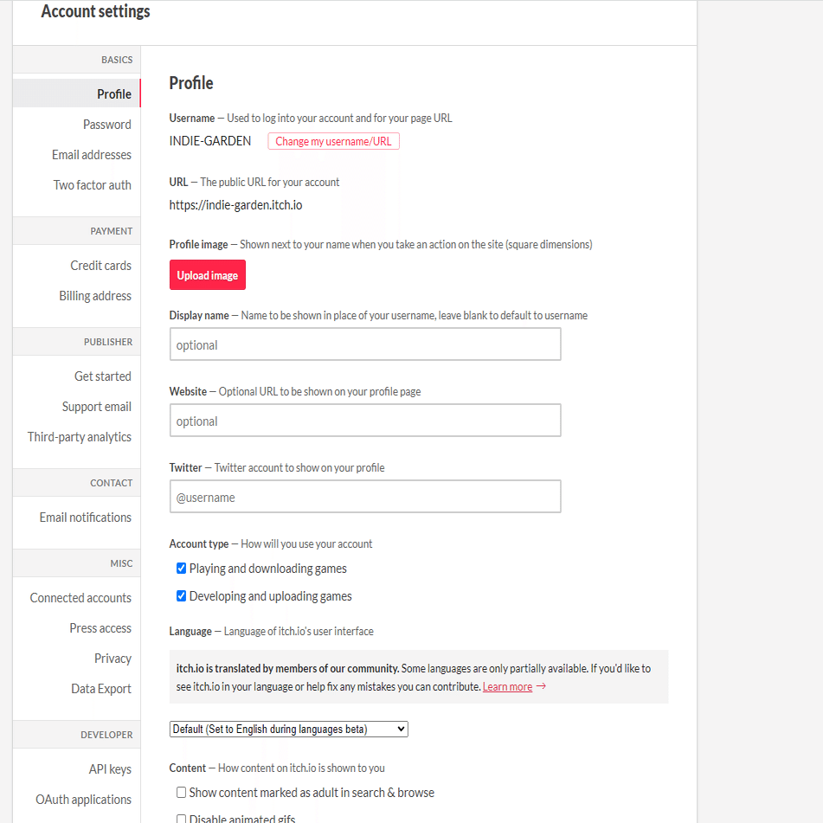Image resolution: width=823 pixels, height=823 pixels.
Task: Open Billing address section
Action: point(95,296)
